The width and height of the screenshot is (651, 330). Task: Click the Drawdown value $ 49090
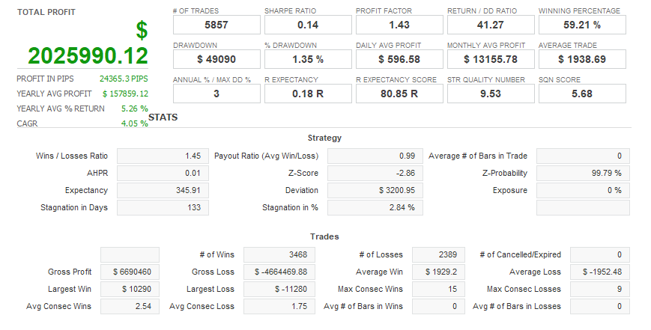tap(217, 58)
